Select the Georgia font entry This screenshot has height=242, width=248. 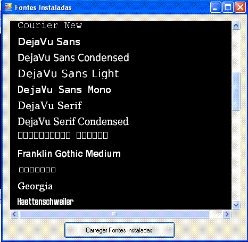(x=35, y=186)
